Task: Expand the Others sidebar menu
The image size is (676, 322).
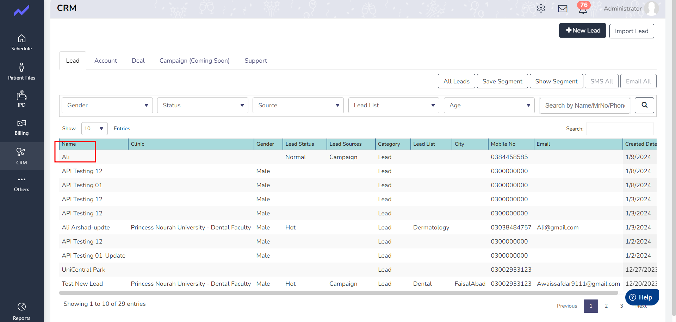Action: [21, 184]
